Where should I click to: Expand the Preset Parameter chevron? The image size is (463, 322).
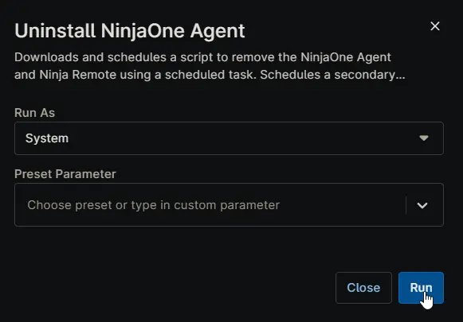click(x=422, y=205)
